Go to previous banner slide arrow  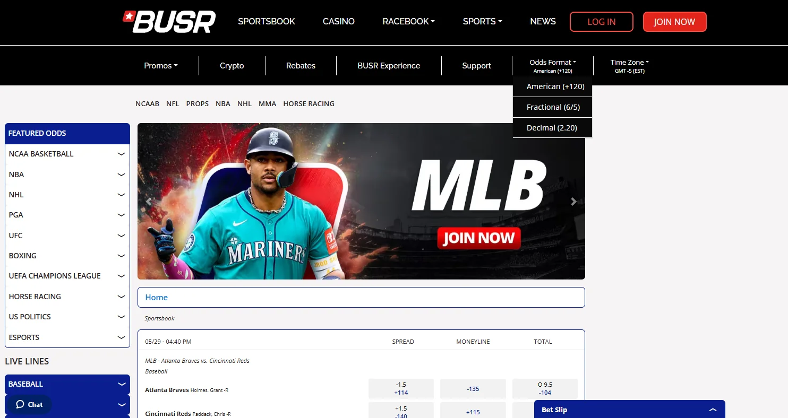149,202
